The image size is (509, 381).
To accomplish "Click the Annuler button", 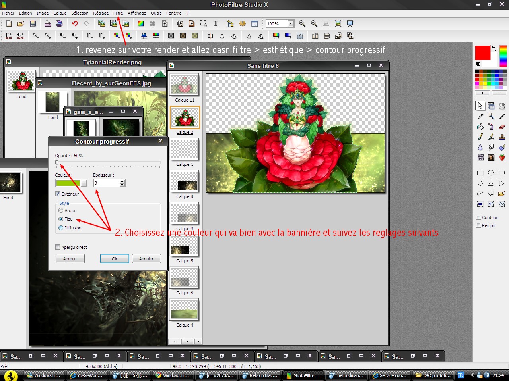I will point(146,259).
